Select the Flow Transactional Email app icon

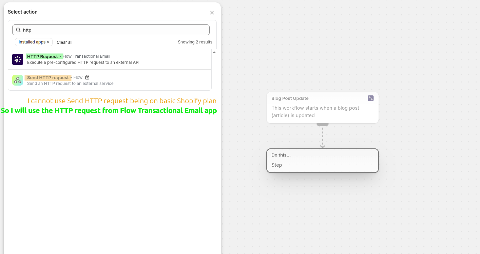18,59
